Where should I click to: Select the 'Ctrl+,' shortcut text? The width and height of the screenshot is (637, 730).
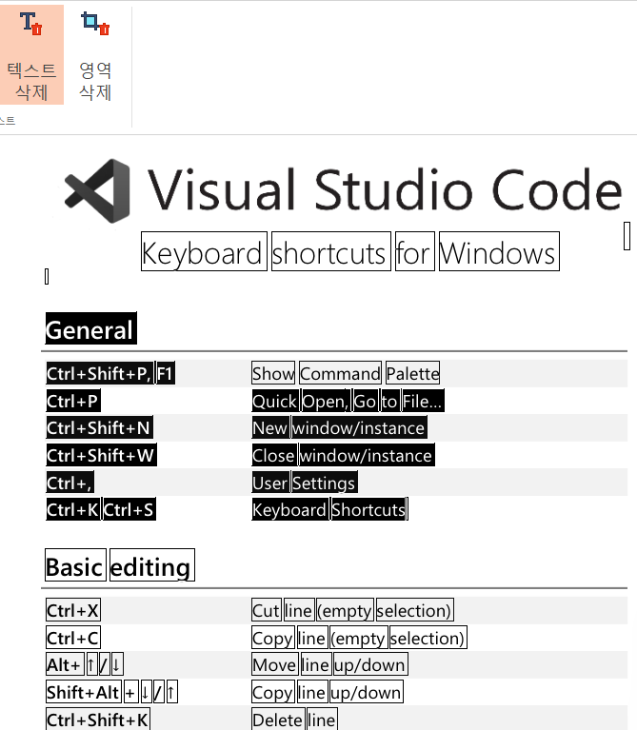[70, 483]
